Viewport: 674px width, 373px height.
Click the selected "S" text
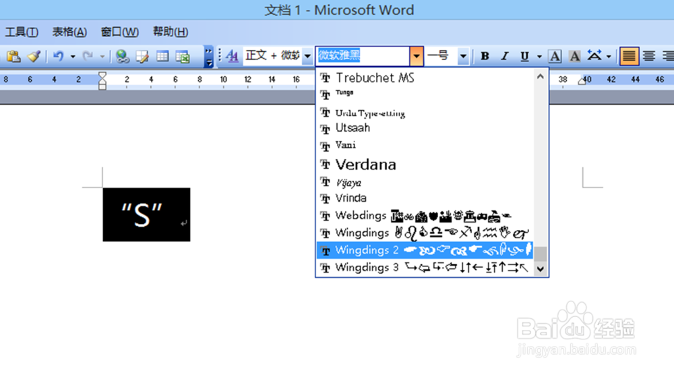[142, 214]
